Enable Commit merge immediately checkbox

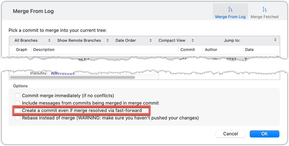point(17,95)
